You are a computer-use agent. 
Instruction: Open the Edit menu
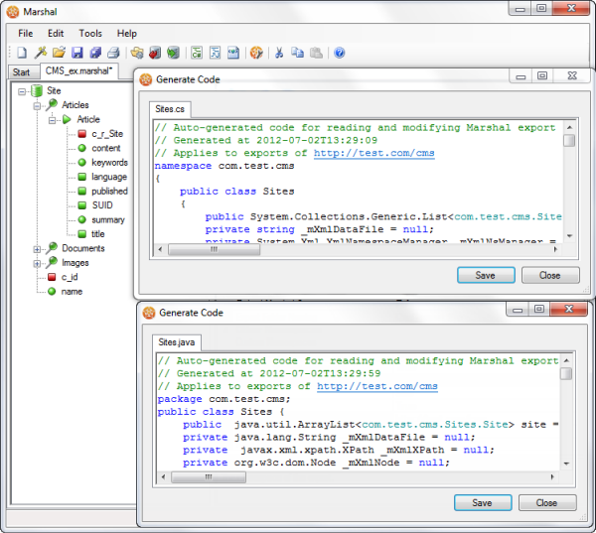click(x=56, y=34)
